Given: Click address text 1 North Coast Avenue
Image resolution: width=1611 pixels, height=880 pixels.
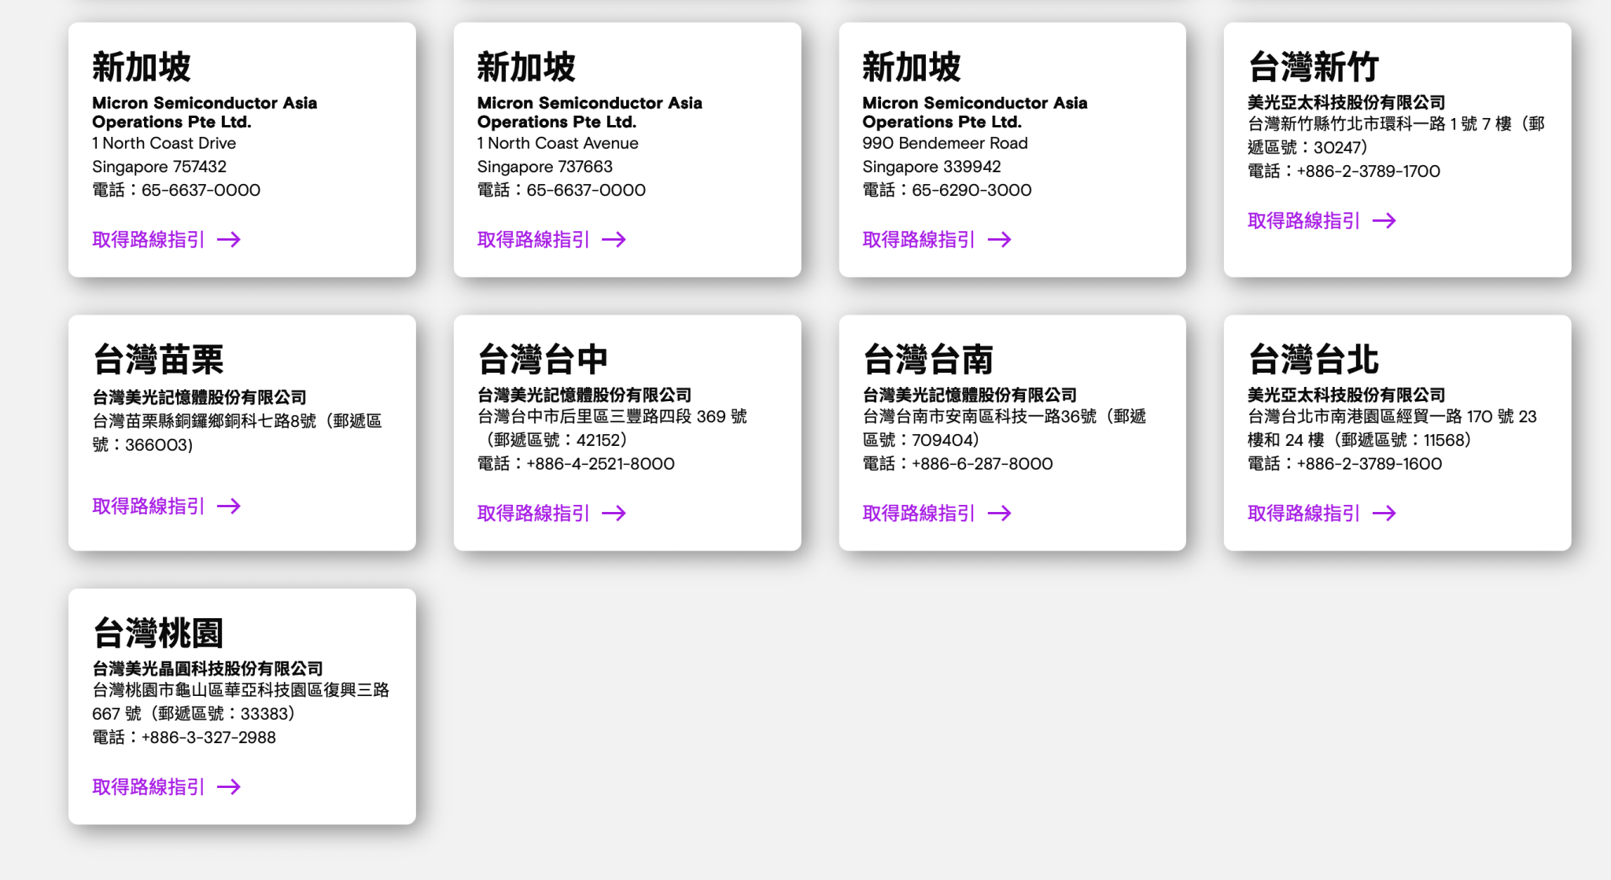Looking at the screenshot, I should pos(558,143).
